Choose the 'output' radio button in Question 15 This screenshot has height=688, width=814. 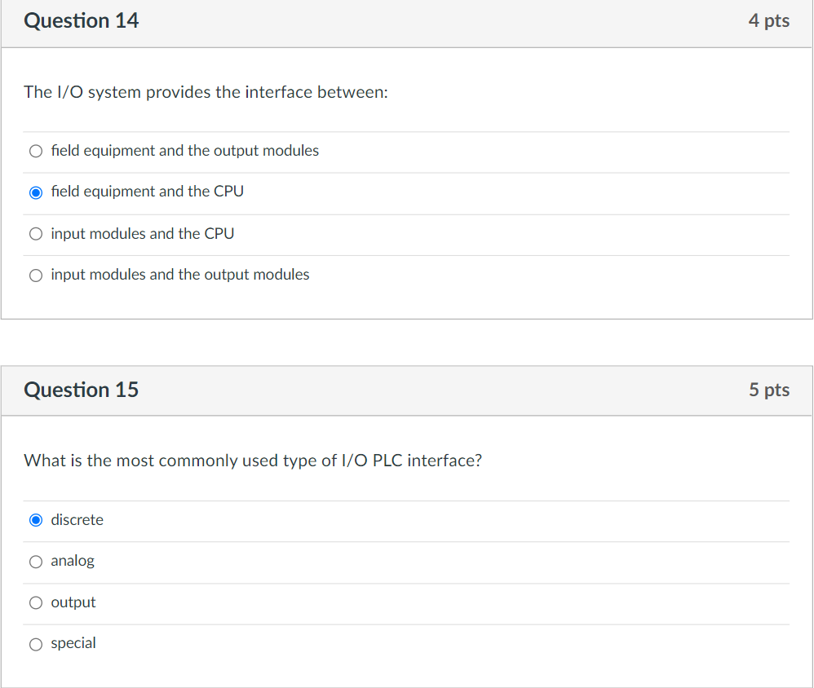pos(35,603)
